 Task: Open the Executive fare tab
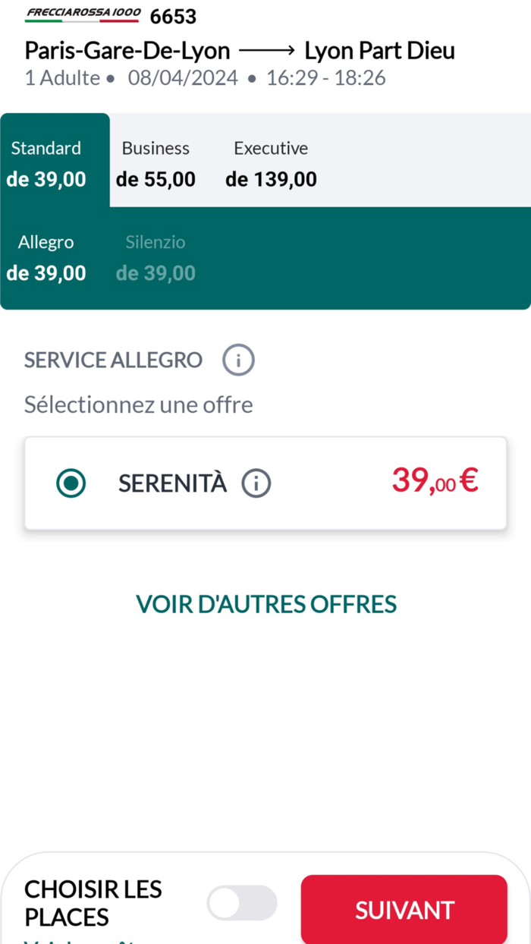coord(271,163)
